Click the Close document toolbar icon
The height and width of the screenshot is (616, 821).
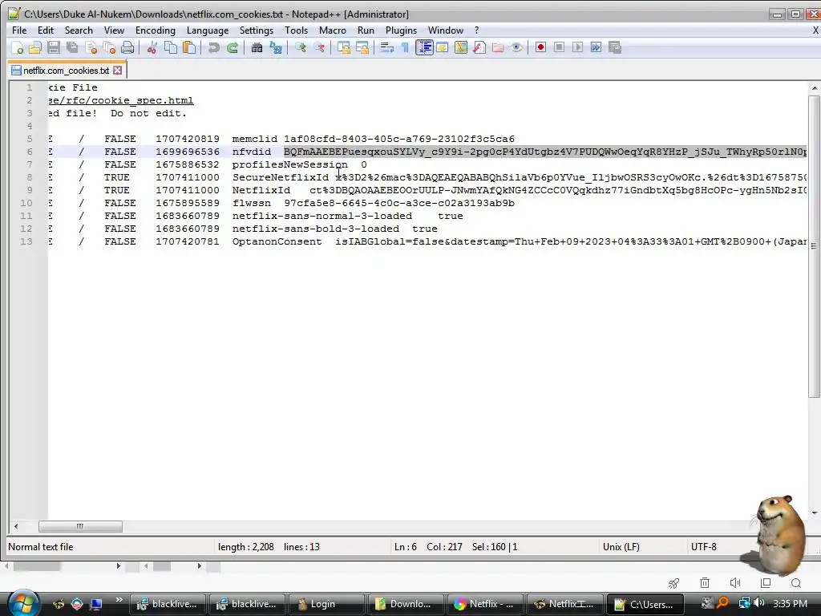tap(91, 47)
